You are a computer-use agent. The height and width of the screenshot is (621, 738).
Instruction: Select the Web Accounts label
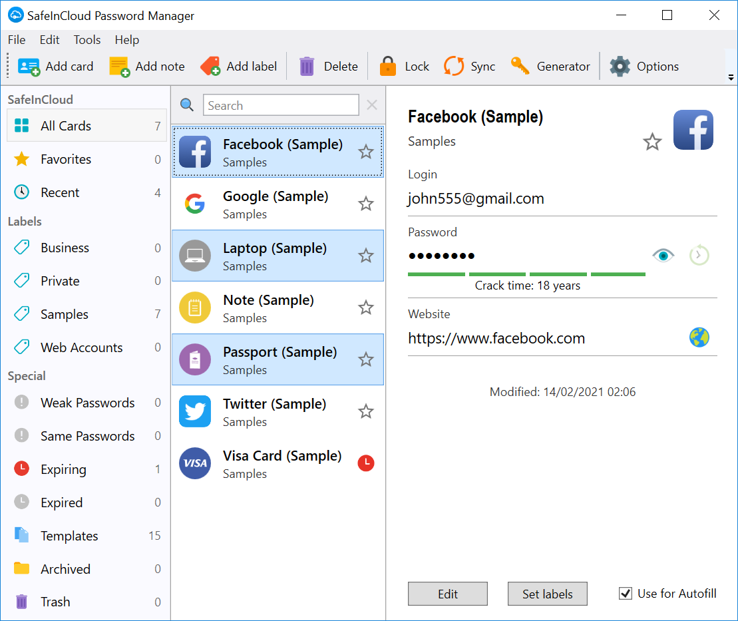87,347
